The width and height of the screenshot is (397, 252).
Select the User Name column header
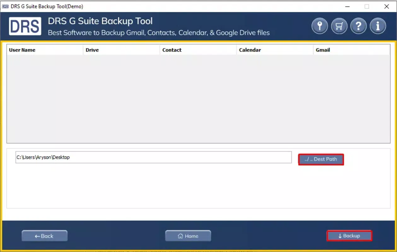[x=45, y=50]
